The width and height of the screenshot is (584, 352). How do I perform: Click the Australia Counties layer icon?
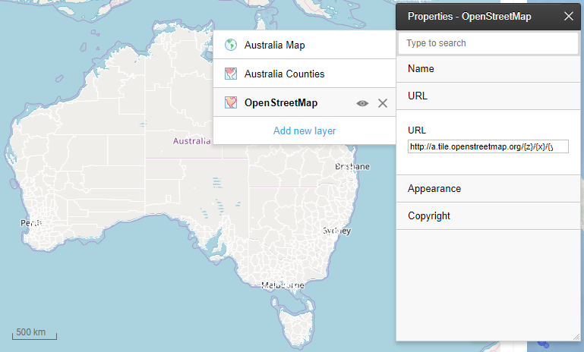pos(231,74)
